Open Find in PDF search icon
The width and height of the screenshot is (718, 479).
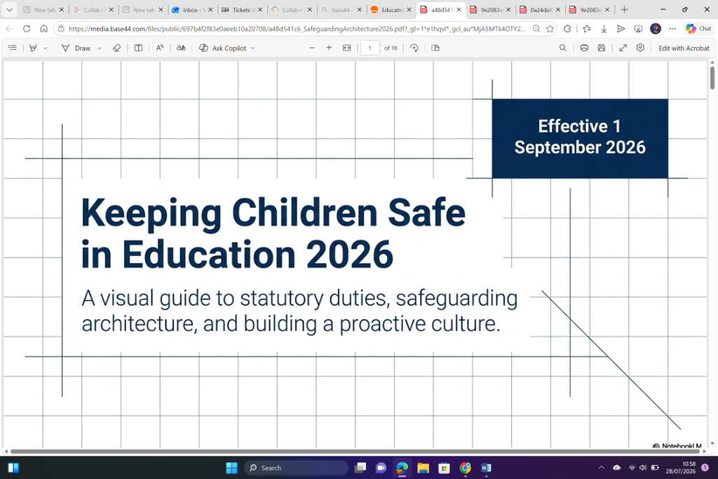(x=563, y=48)
